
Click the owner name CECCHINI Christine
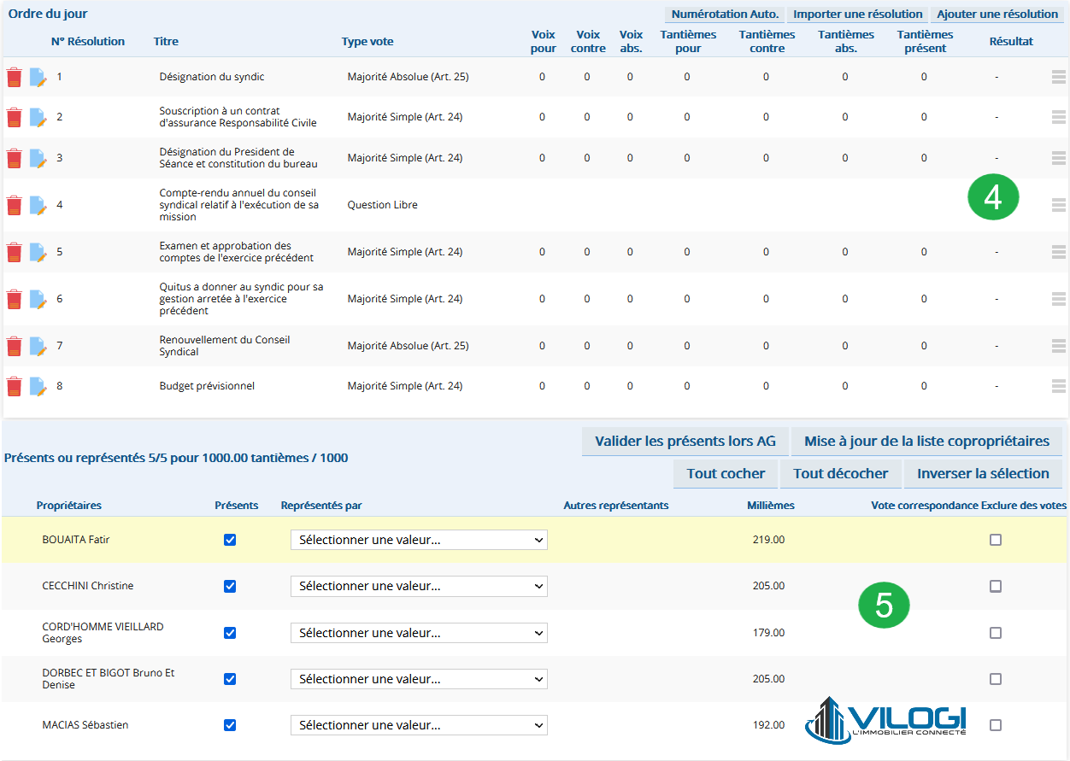[x=88, y=586]
